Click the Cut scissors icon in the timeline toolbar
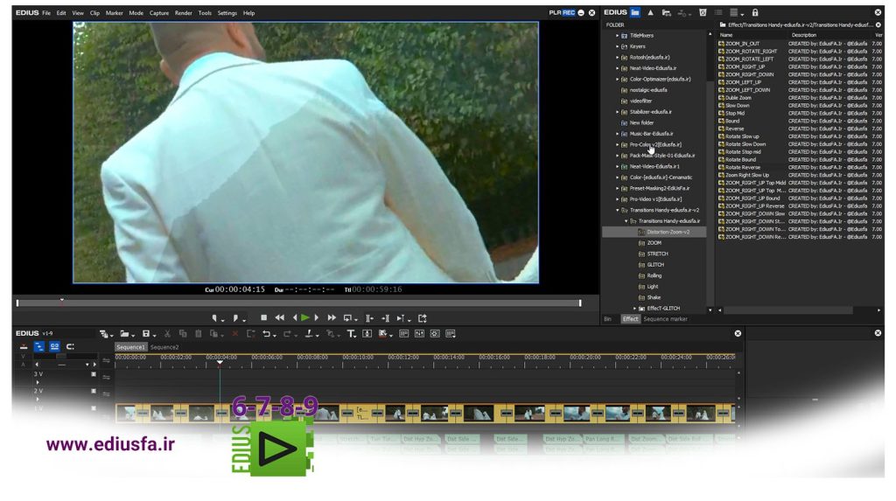Viewport: 896px width, 501px height. tap(167, 334)
